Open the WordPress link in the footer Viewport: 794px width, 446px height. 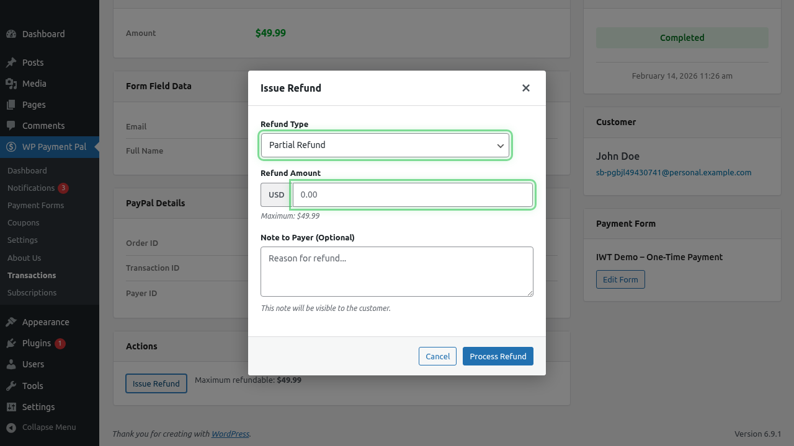[230, 434]
